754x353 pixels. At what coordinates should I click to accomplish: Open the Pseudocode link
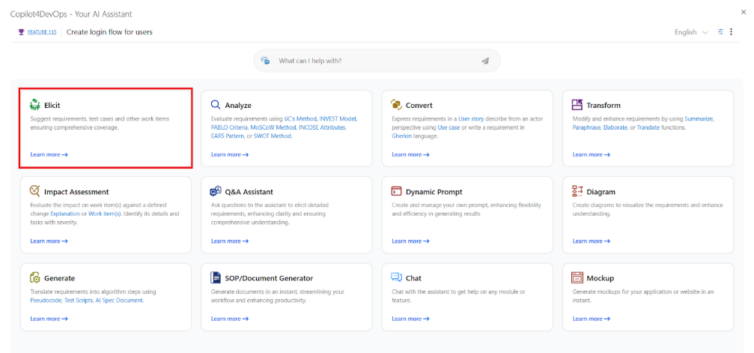(x=46, y=300)
